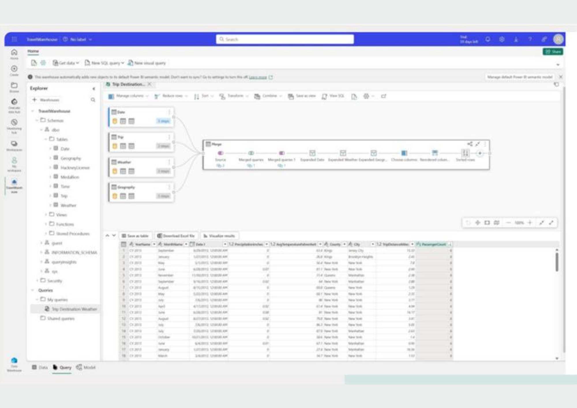Open the Combine dropdown
The image size is (577, 408).
coord(268,96)
